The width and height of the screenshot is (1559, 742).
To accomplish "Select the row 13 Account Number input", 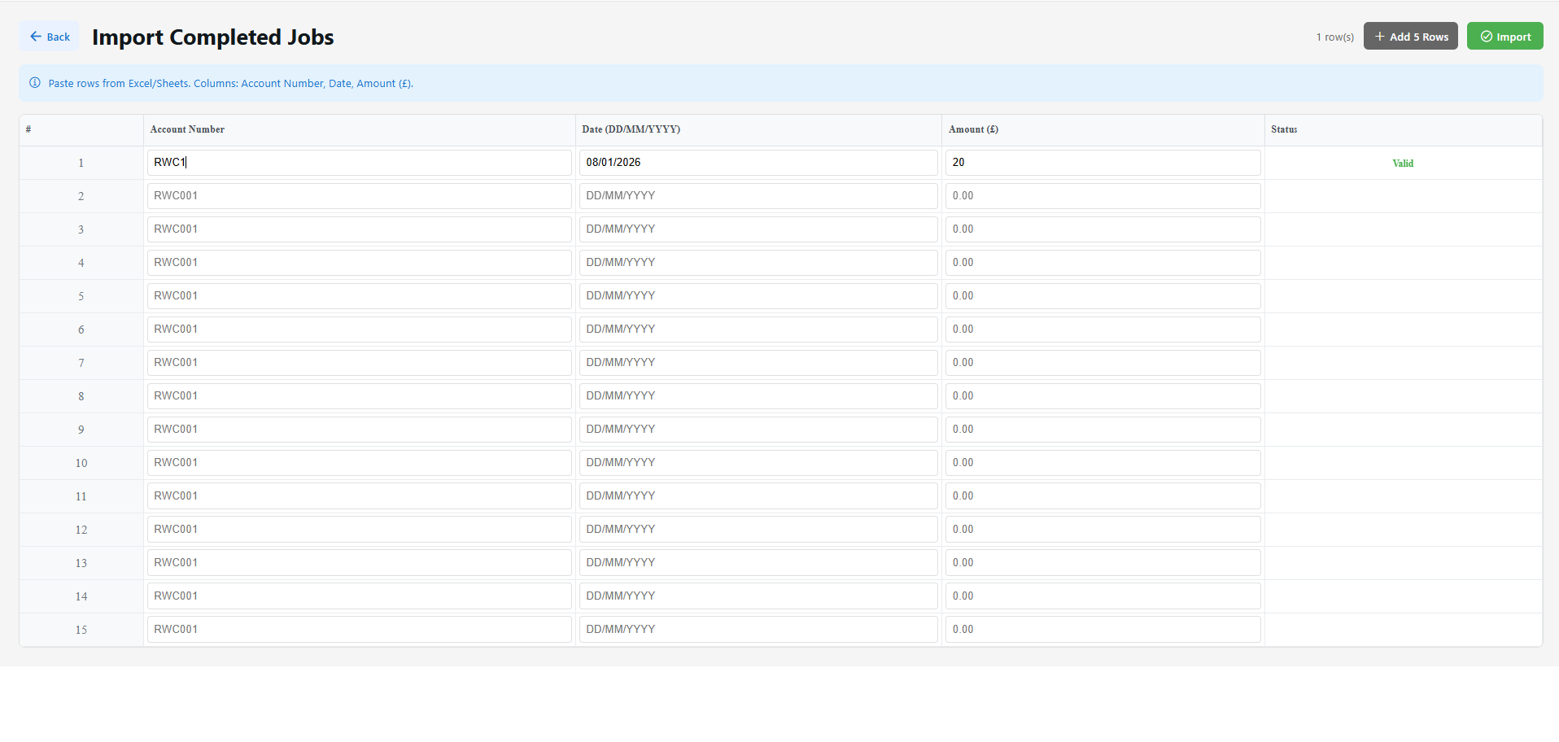I will (x=360, y=563).
